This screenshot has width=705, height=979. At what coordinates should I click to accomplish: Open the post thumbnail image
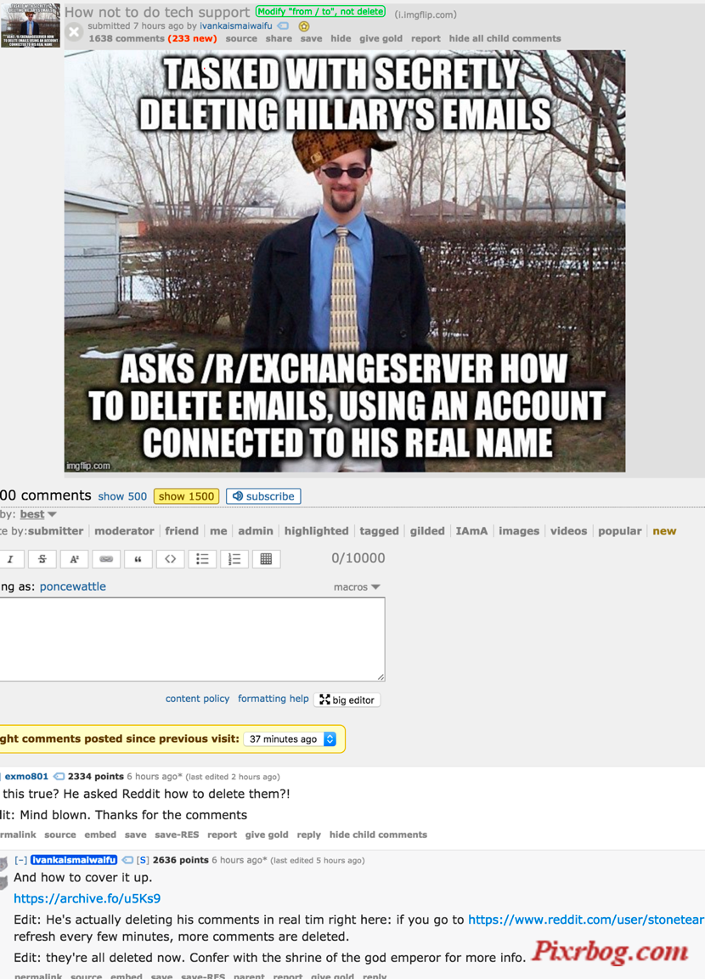(31, 25)
